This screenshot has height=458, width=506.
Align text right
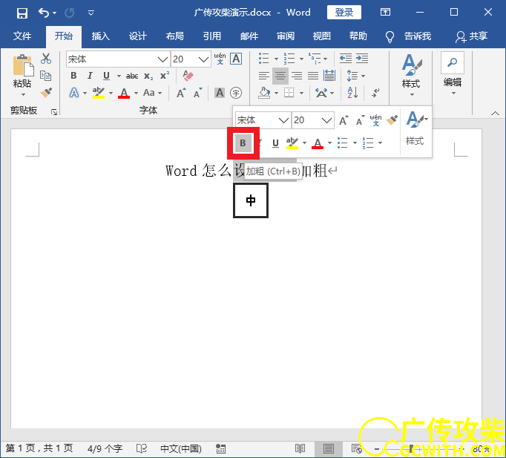click(x=297, y=76)
